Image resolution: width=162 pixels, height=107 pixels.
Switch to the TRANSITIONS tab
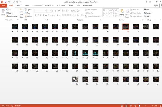coord(37,6)
